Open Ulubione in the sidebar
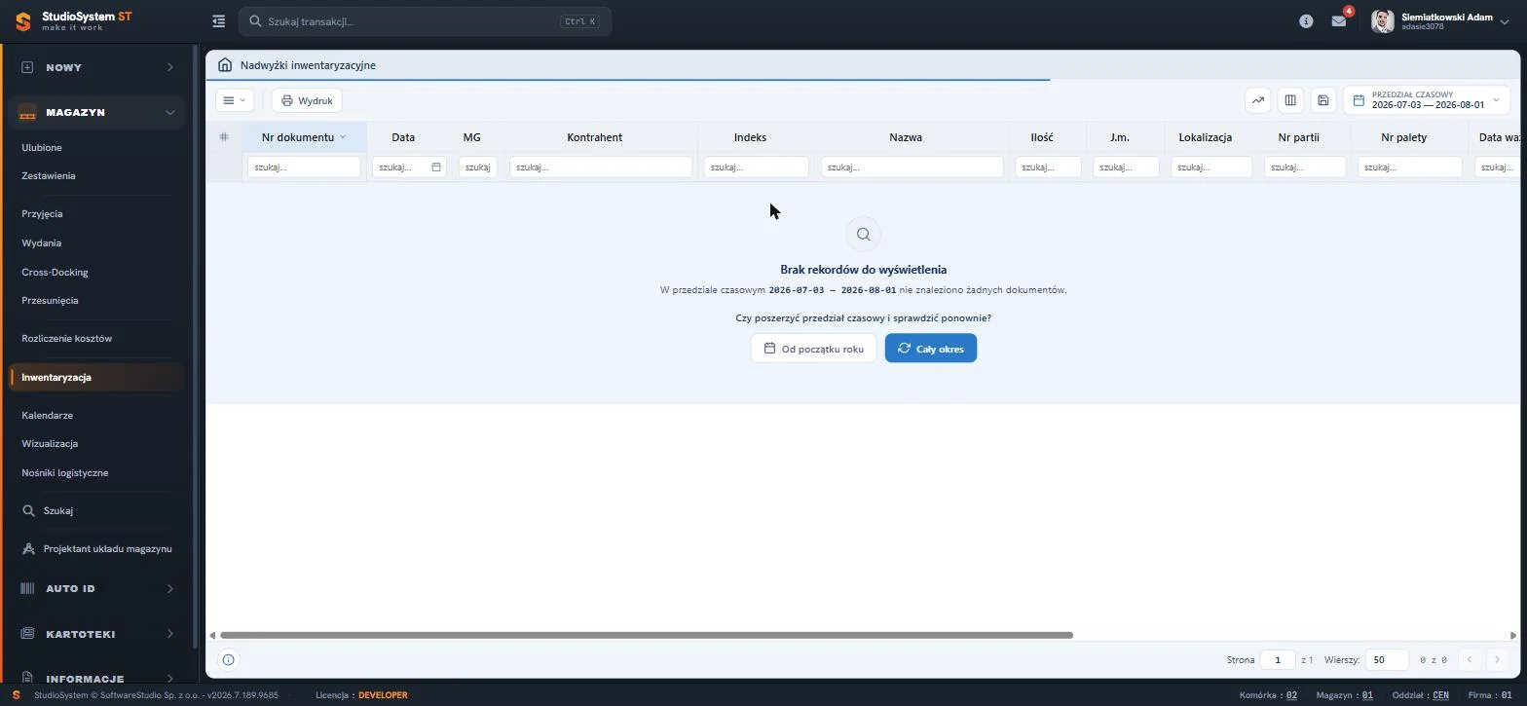Viewport: 1527px width, 706px height. (x=42, y=148)
